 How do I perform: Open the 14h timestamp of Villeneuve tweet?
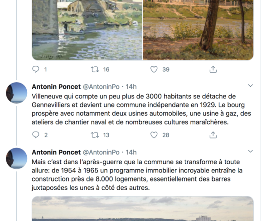tap(131, 87)
